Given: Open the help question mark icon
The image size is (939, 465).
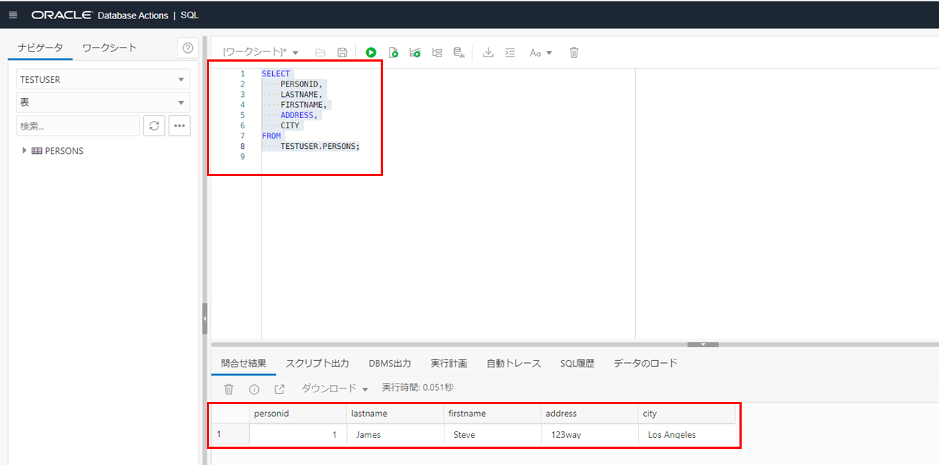Looking at the screenshot, I should 188,48.
